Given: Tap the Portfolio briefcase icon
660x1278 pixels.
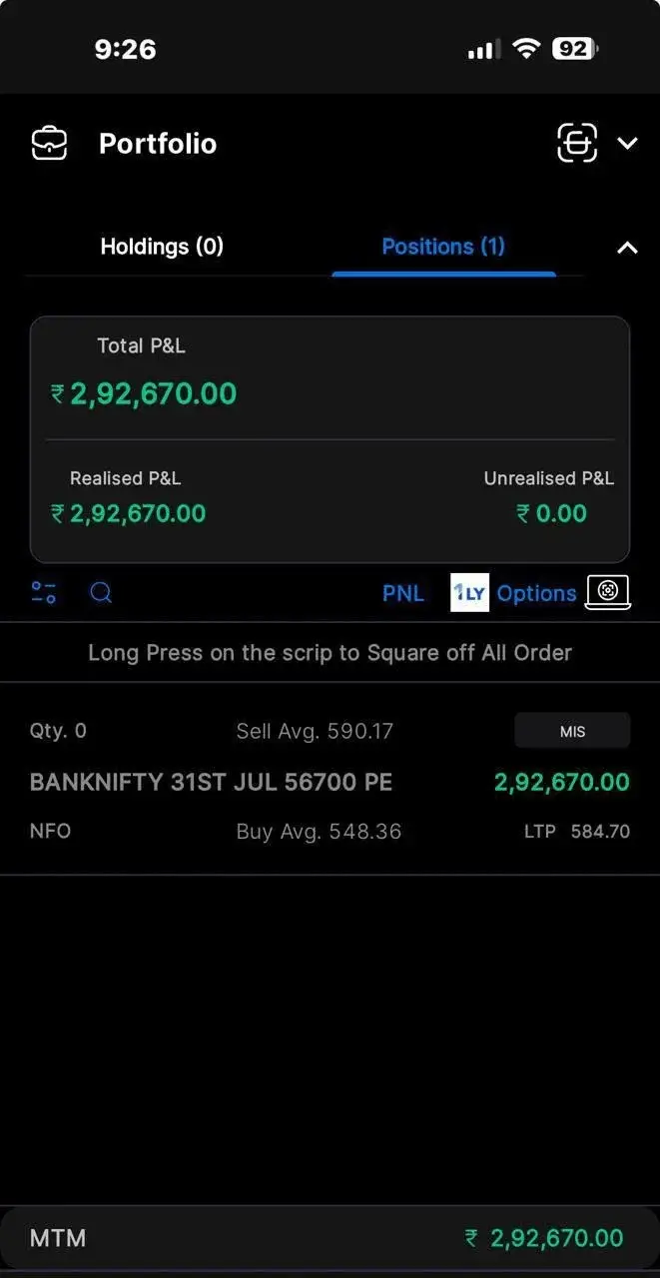Looking at the screenshot, I should coord(49,144).
